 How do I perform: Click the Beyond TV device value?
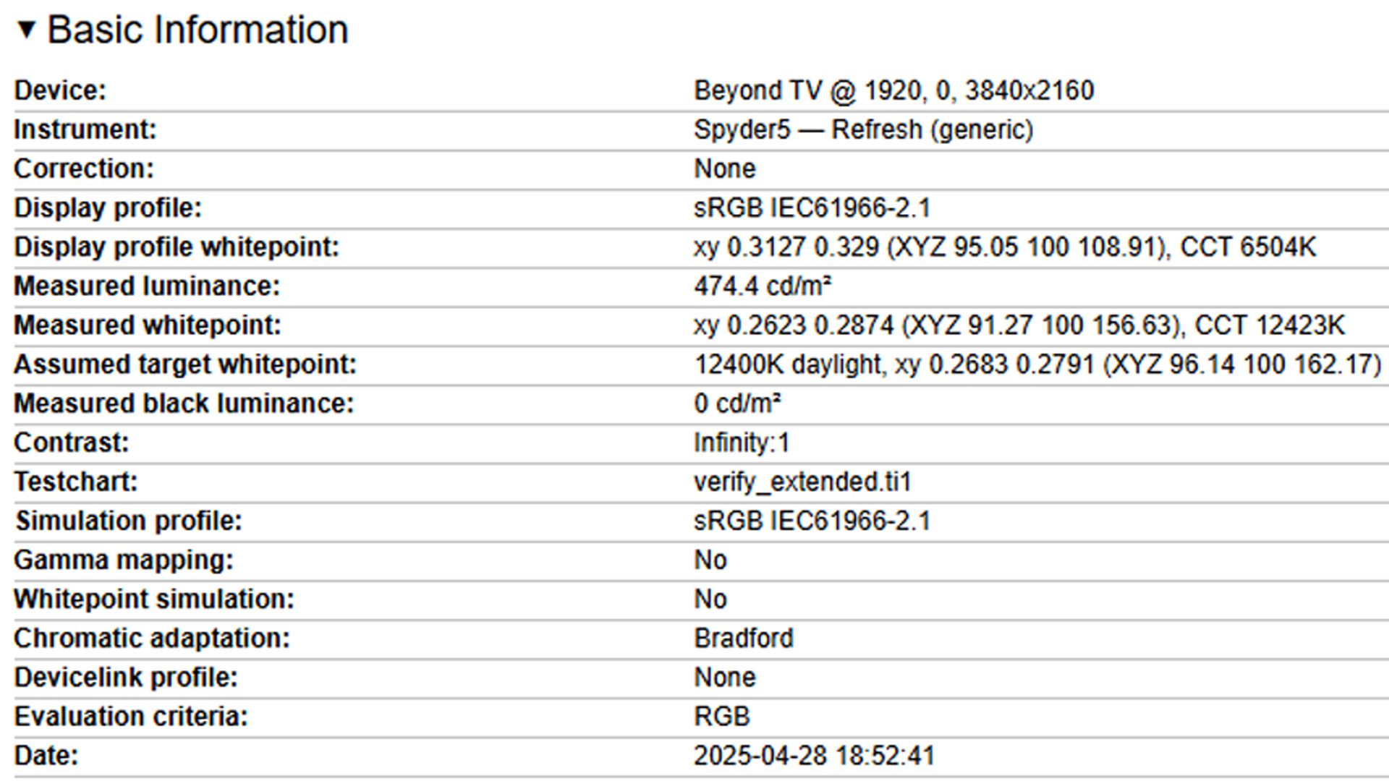(893, 90)
